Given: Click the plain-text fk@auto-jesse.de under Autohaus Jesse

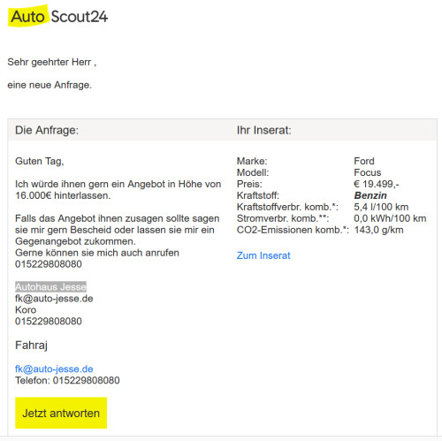Looking at the screenshot, I should pos(54,299).
